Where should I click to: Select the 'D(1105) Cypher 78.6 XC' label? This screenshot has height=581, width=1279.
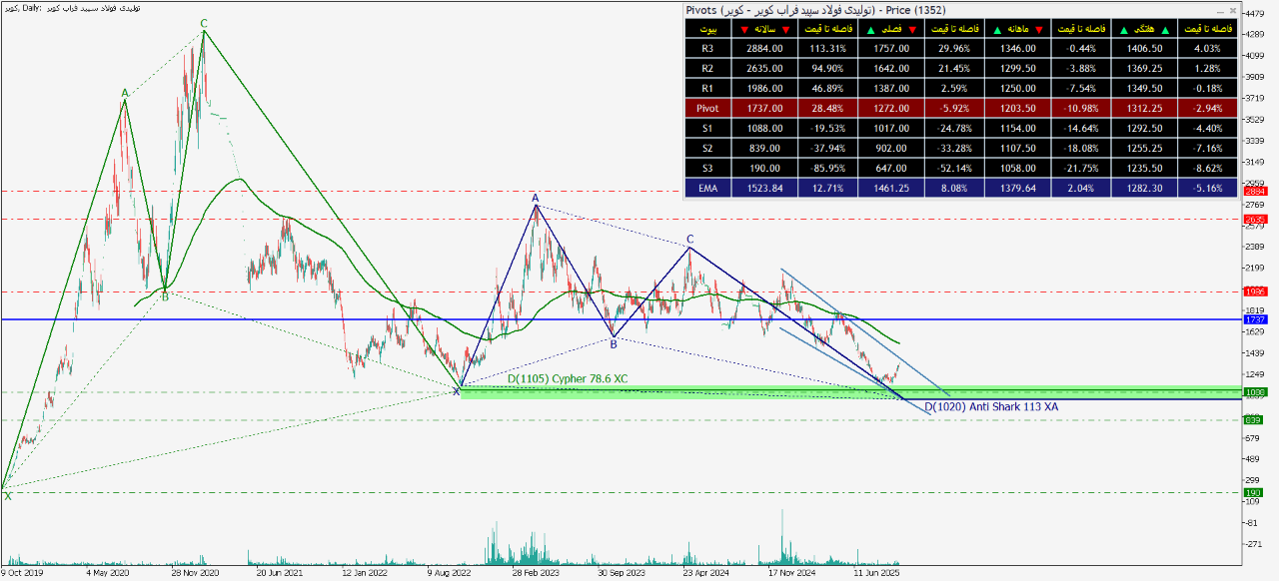(567, 379)
